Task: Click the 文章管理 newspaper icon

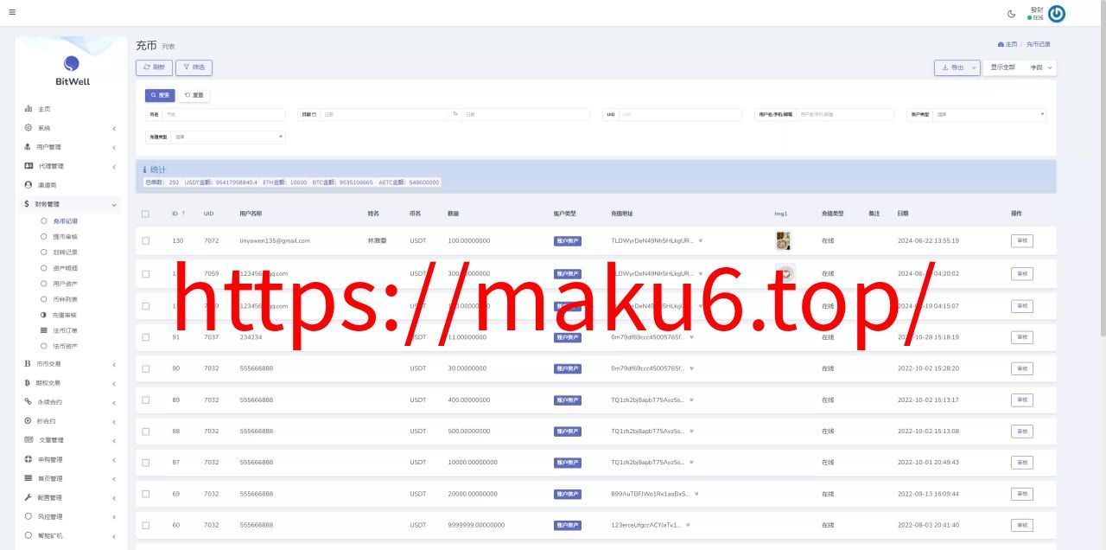Action: point(29,440)
